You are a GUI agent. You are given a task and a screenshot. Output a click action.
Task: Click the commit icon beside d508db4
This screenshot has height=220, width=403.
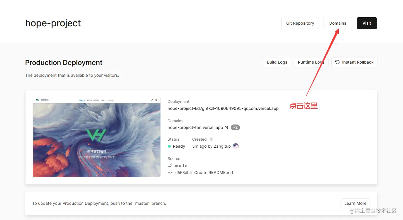pos(170,173)
